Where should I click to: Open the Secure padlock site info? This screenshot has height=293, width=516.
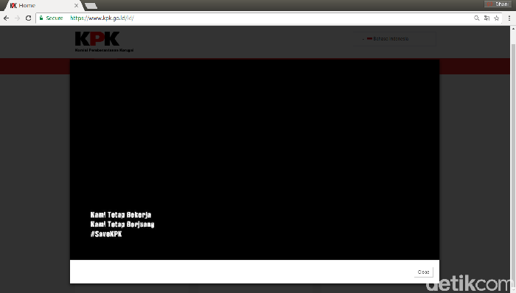coord(51,18)
